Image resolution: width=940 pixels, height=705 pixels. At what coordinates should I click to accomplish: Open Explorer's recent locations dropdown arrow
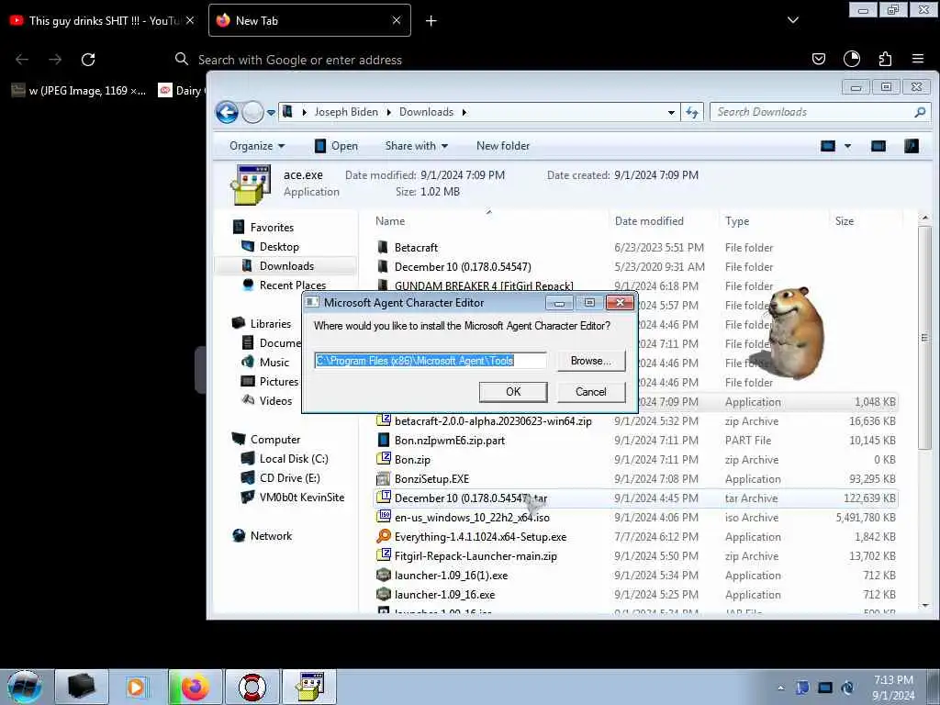(271, 112)
